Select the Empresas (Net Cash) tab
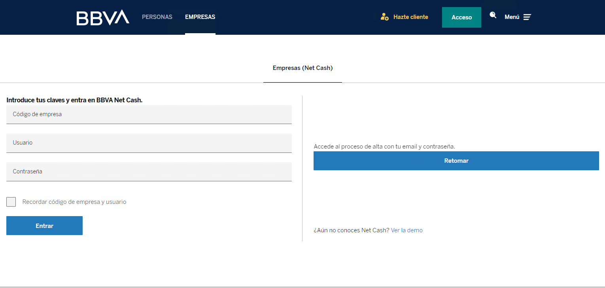The width and height of the screenshot is (605, 288). (302, 68)
